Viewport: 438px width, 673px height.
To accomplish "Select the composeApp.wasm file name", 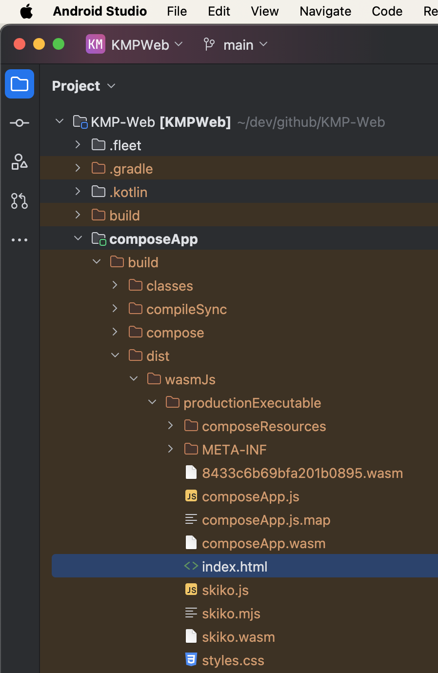I will tap(264, 543).
